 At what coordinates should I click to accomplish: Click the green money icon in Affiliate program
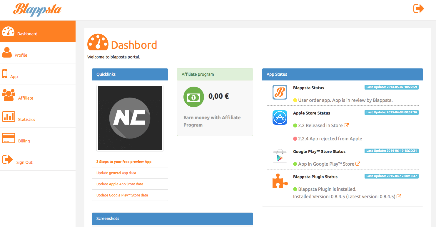point(194,97)
